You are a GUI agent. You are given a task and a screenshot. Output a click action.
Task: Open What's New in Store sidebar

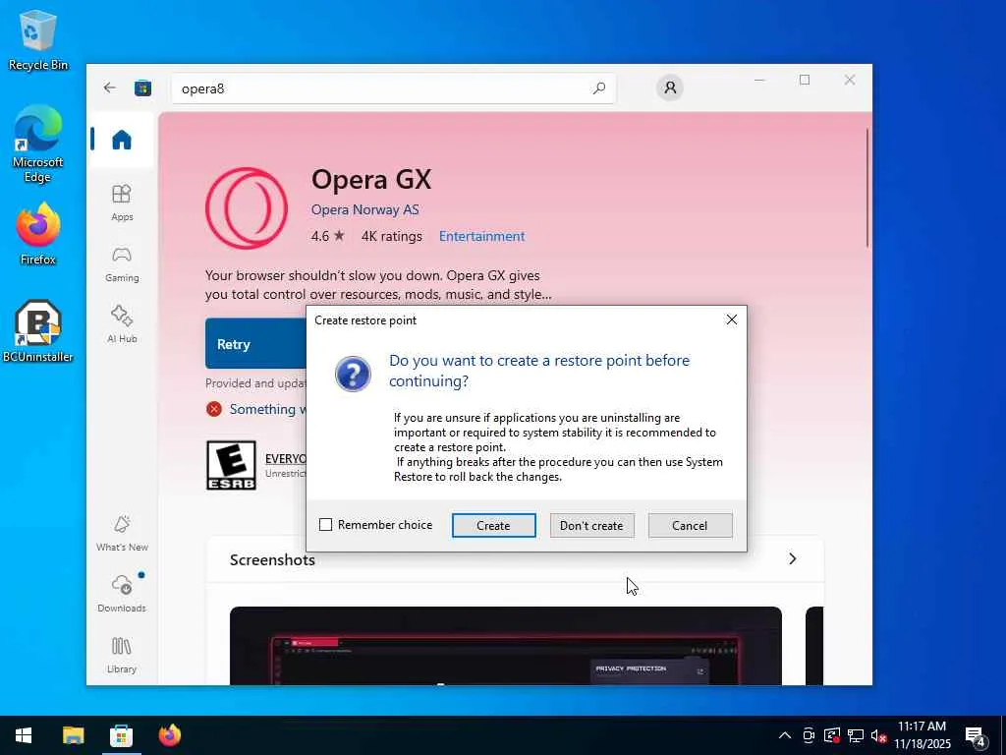point(121,533)
